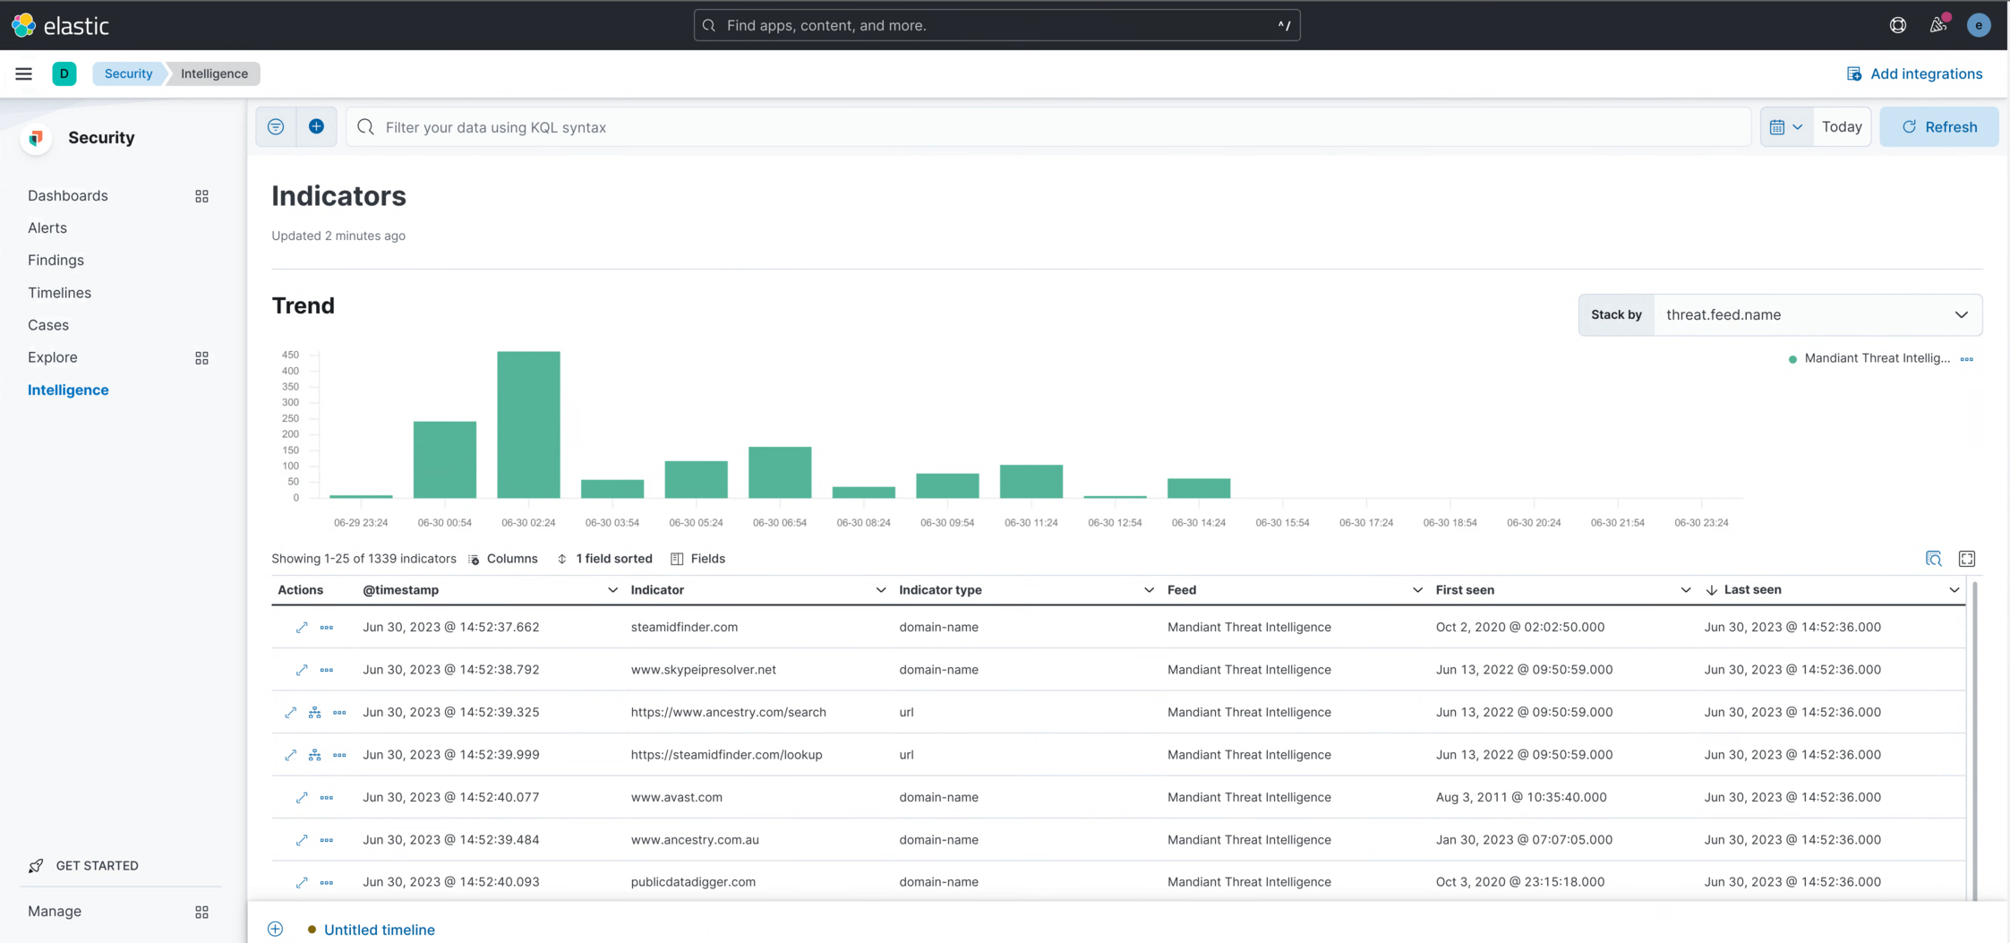Screen dimensions: 2010x943
Task: Click the KQL filter input field
Action: point(806,126)
